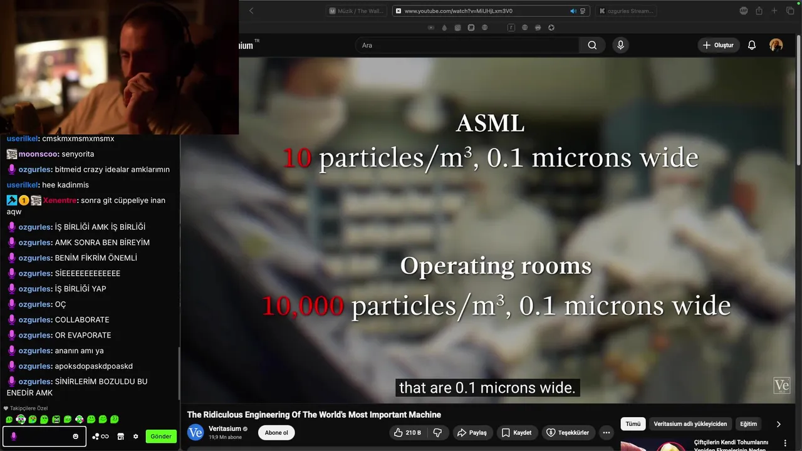
Task: Start YouTube voice search microphone
Action: 620,45
